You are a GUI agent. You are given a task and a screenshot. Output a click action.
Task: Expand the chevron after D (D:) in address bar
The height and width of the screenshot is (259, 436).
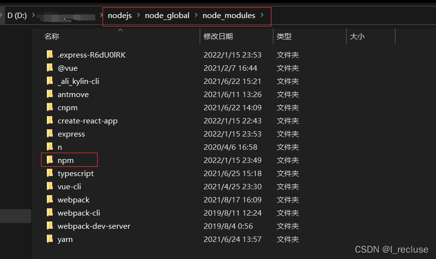point(33,15)
